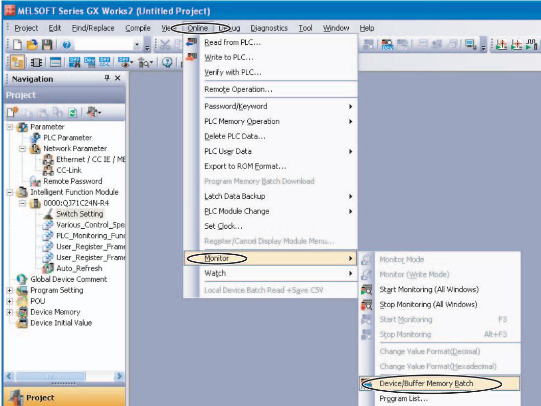Screen dimensions: 541x406
Task: Click the tower with magnifier diagnostics icon
Action: coord(143,62)
